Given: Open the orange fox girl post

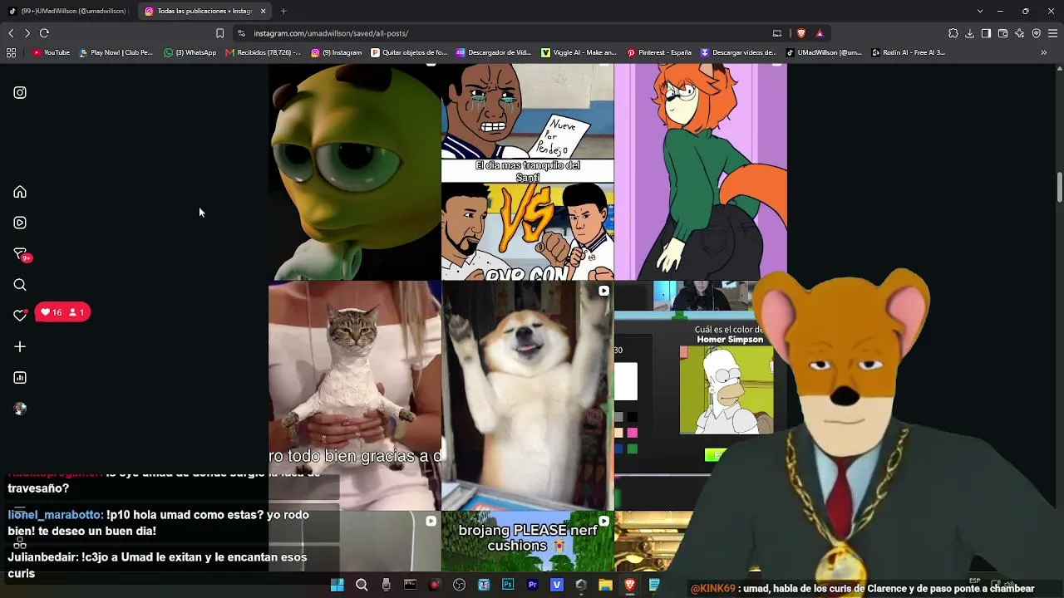Looking at the screenshot, I should [x=701, y=172].
